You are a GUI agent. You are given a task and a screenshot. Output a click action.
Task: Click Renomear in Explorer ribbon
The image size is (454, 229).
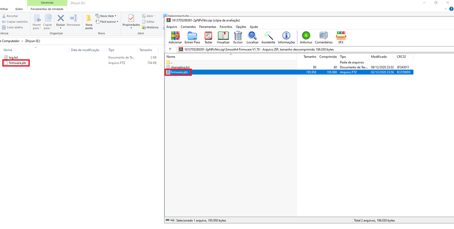(x=73, y=20)
